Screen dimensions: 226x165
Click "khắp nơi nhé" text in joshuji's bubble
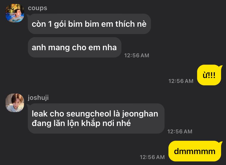(106, 123)
